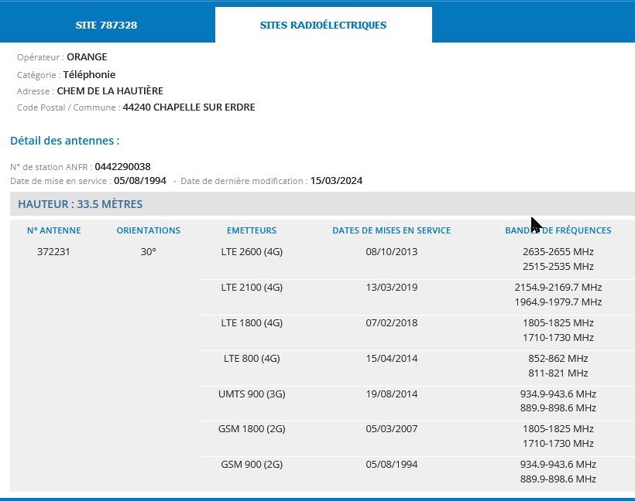Click the commune 44240 CHAPELLE SUR ERDRE
635x501 pixels.
coord(189,107)
